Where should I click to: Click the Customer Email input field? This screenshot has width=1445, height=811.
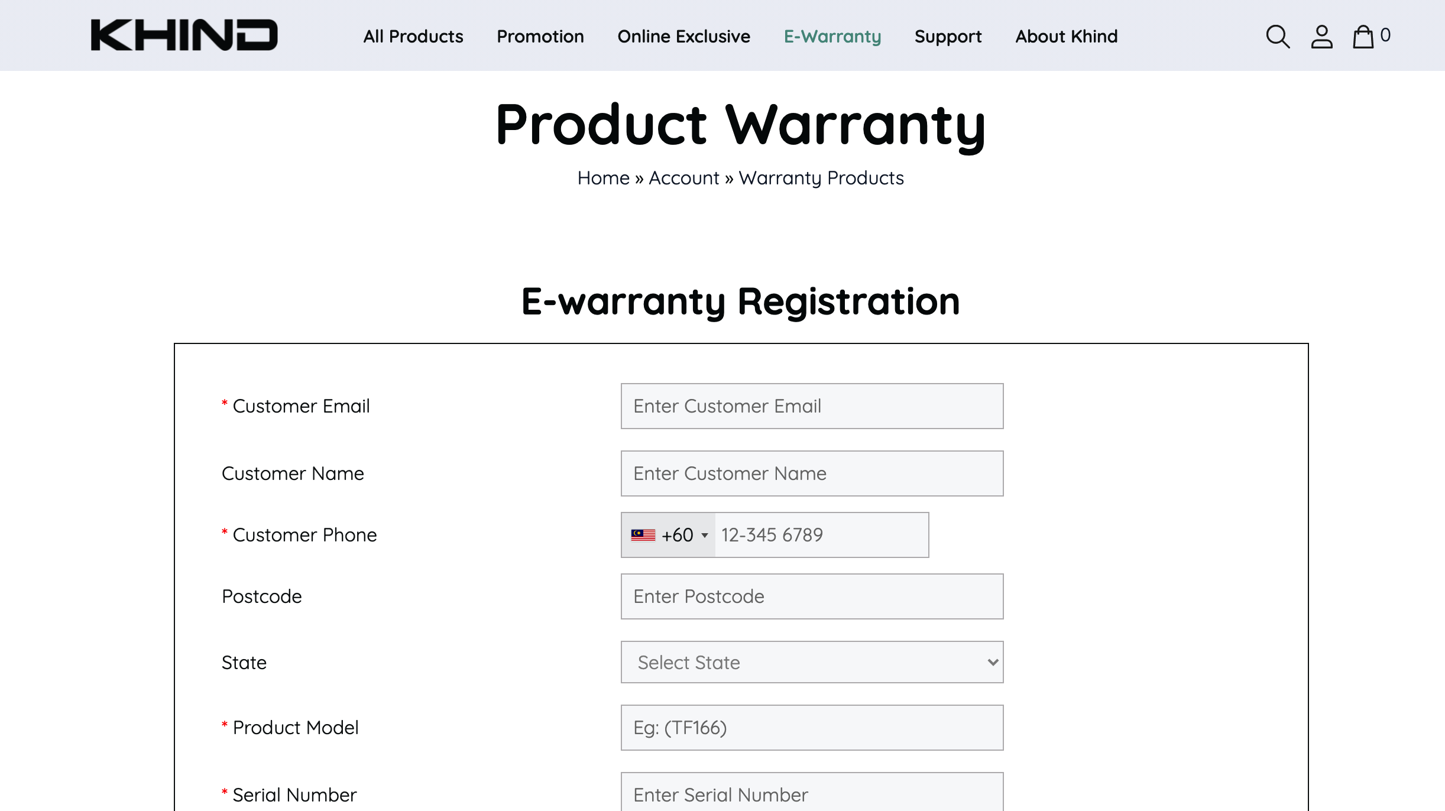(812, 406)
